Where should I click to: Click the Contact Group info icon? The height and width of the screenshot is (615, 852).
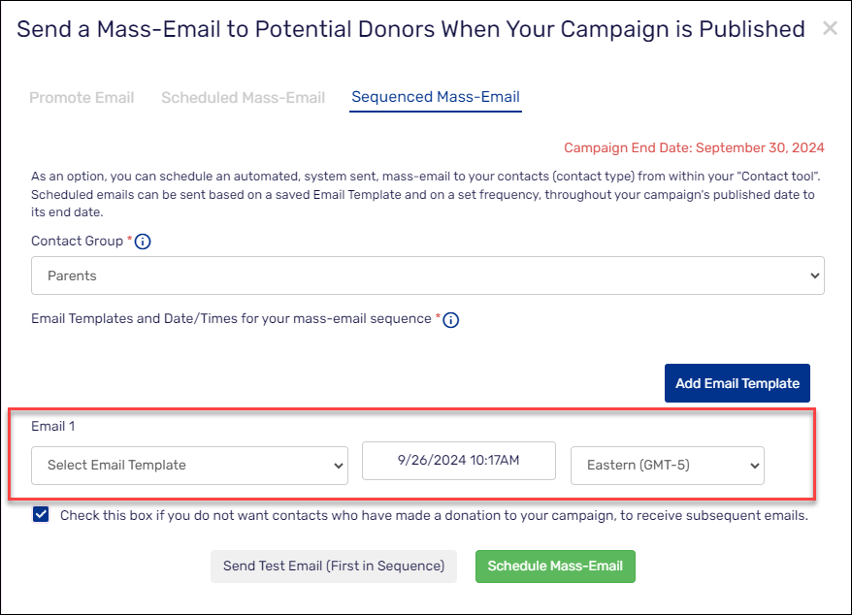[143, 242]
